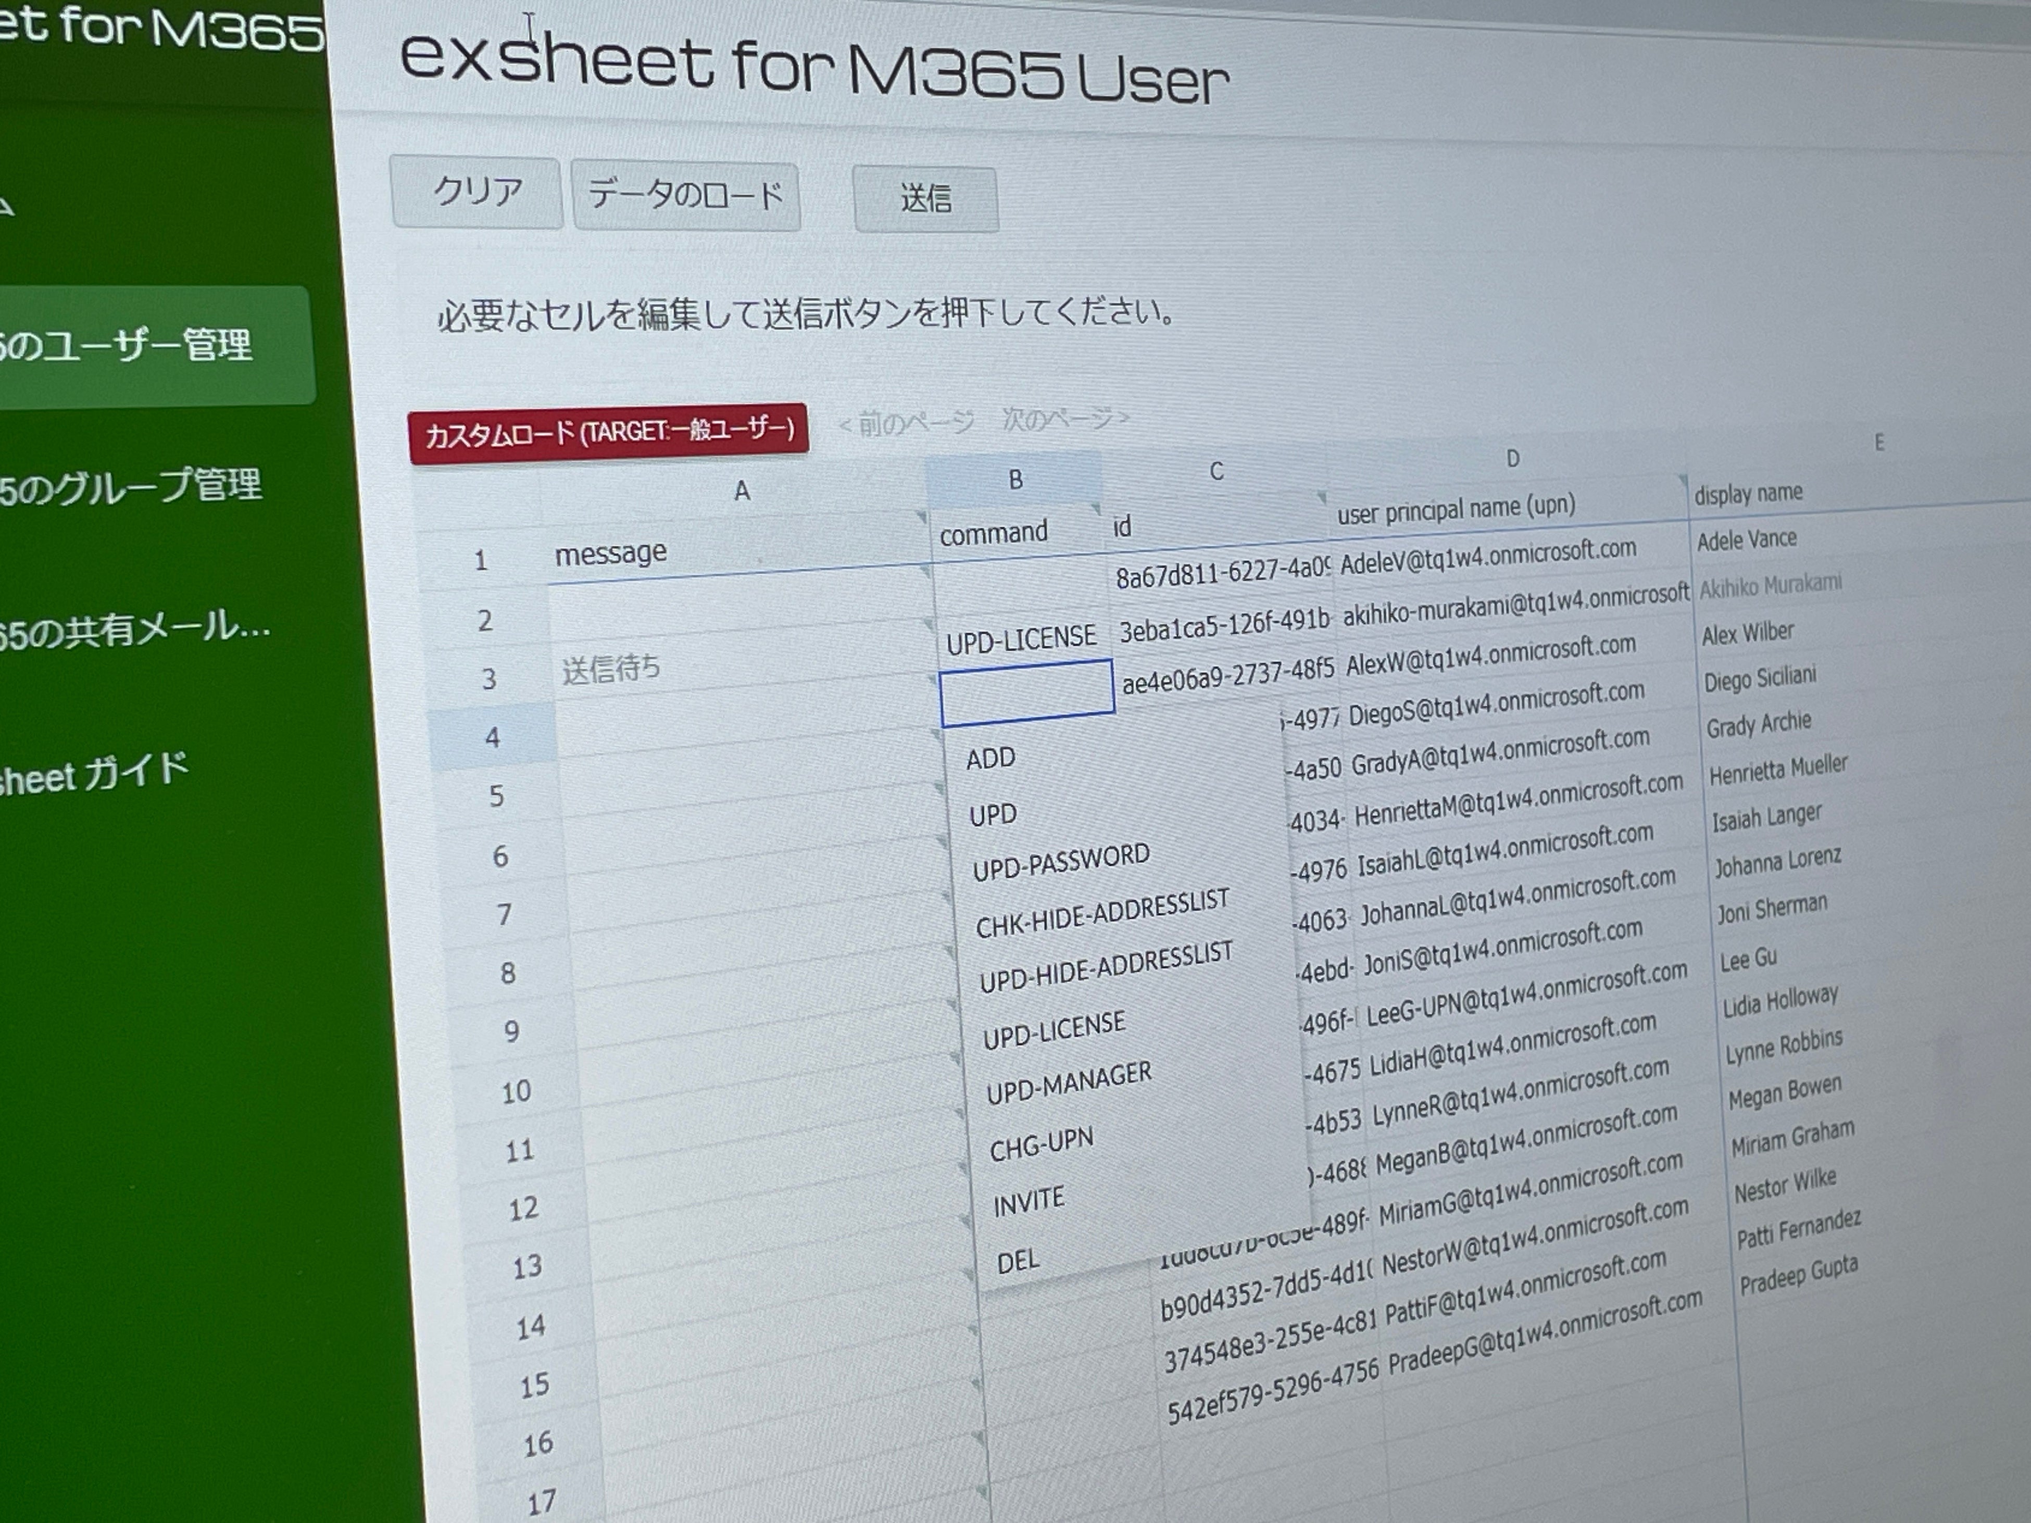This screenshot has width=2031, height=1523.
Task: Click the クリア button
Action: click(477, 192)
